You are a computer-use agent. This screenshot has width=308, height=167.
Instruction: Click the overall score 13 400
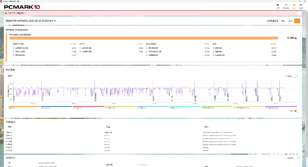coord(290,38)
